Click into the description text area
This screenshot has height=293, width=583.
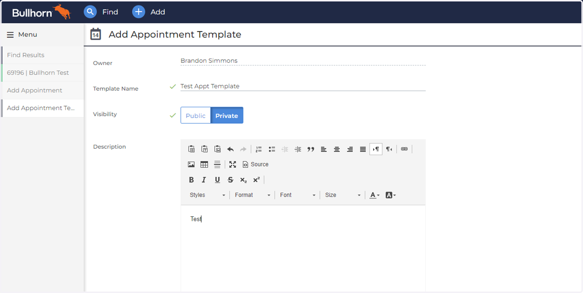303,247
